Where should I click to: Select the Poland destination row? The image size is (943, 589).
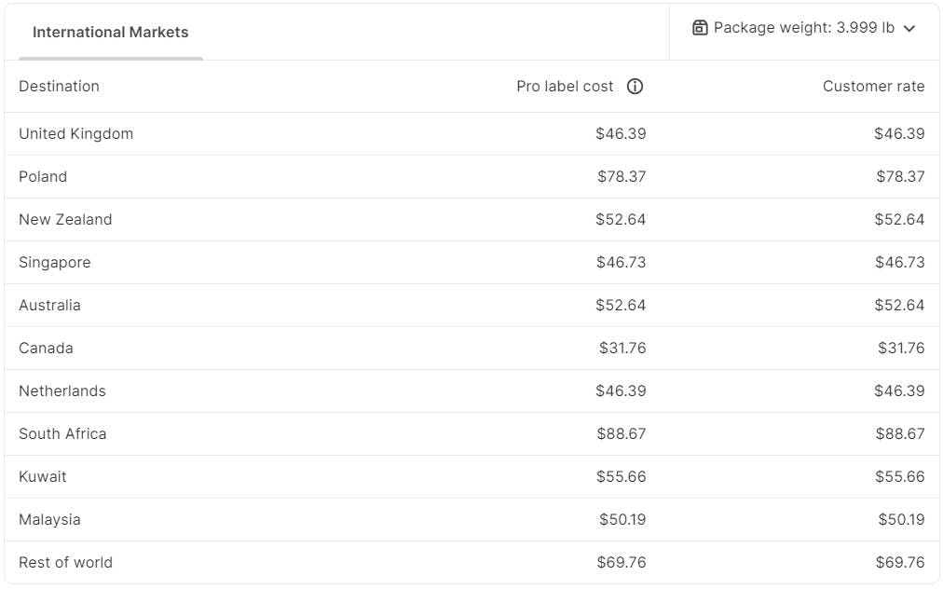(43, 177)
